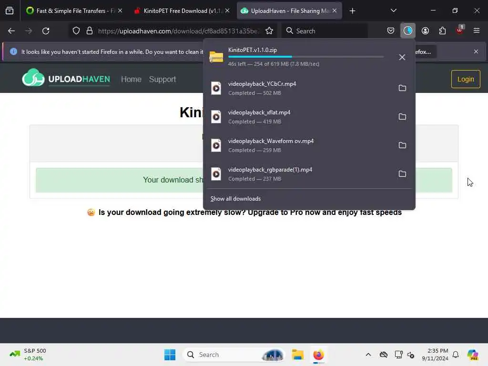
Task: Switch to KinitoPET Free Download tab
Action: (182, 11)
